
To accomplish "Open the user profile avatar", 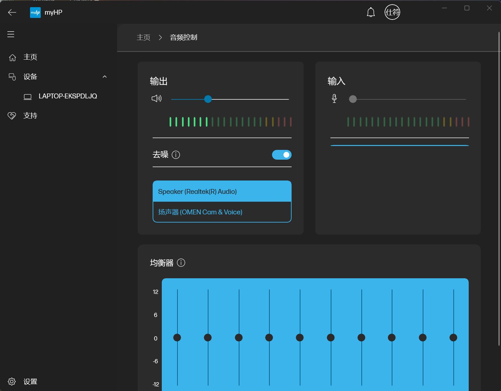I will pyautogui.click(x=392, y=12).
